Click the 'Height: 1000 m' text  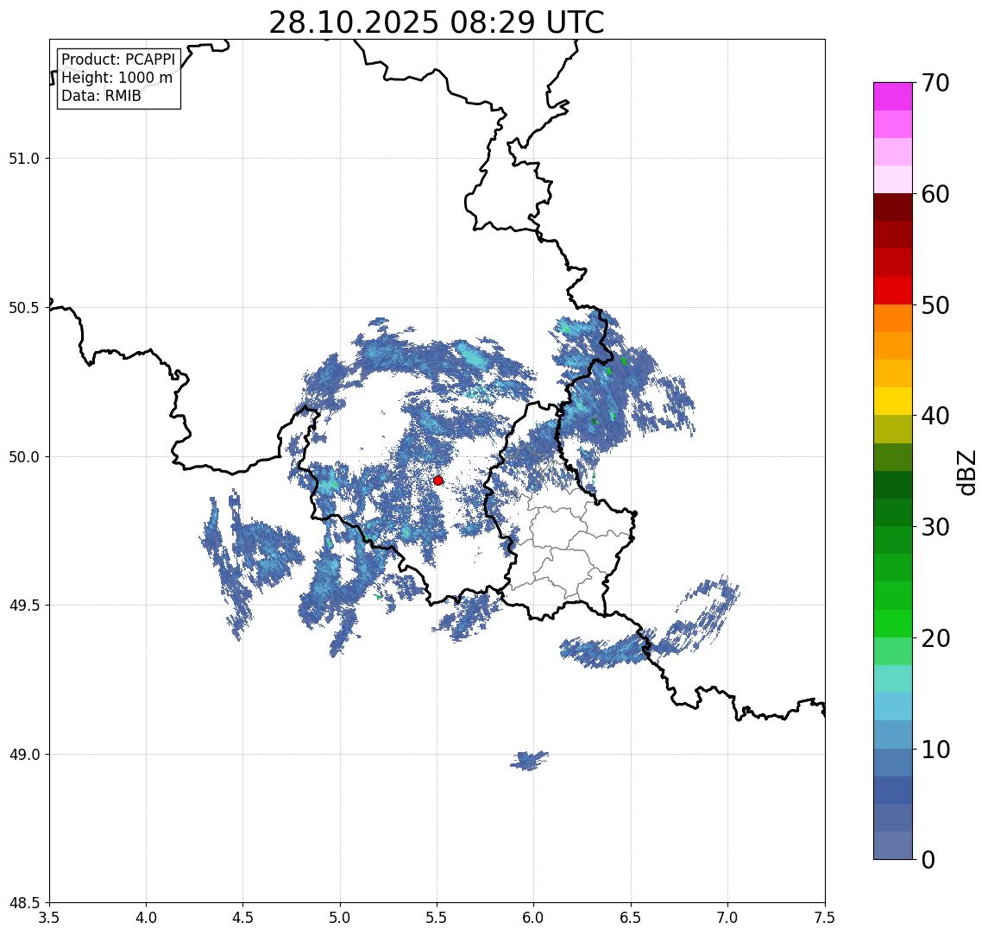pyautogui.click(x=116, y=78)
